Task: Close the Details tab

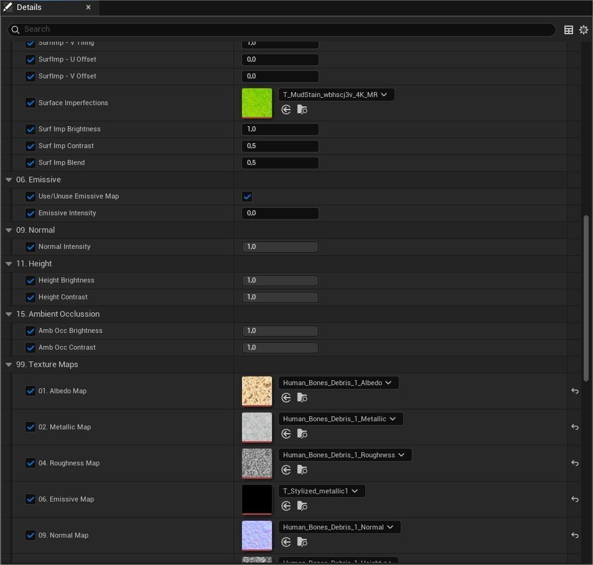Action: (88, 7)
